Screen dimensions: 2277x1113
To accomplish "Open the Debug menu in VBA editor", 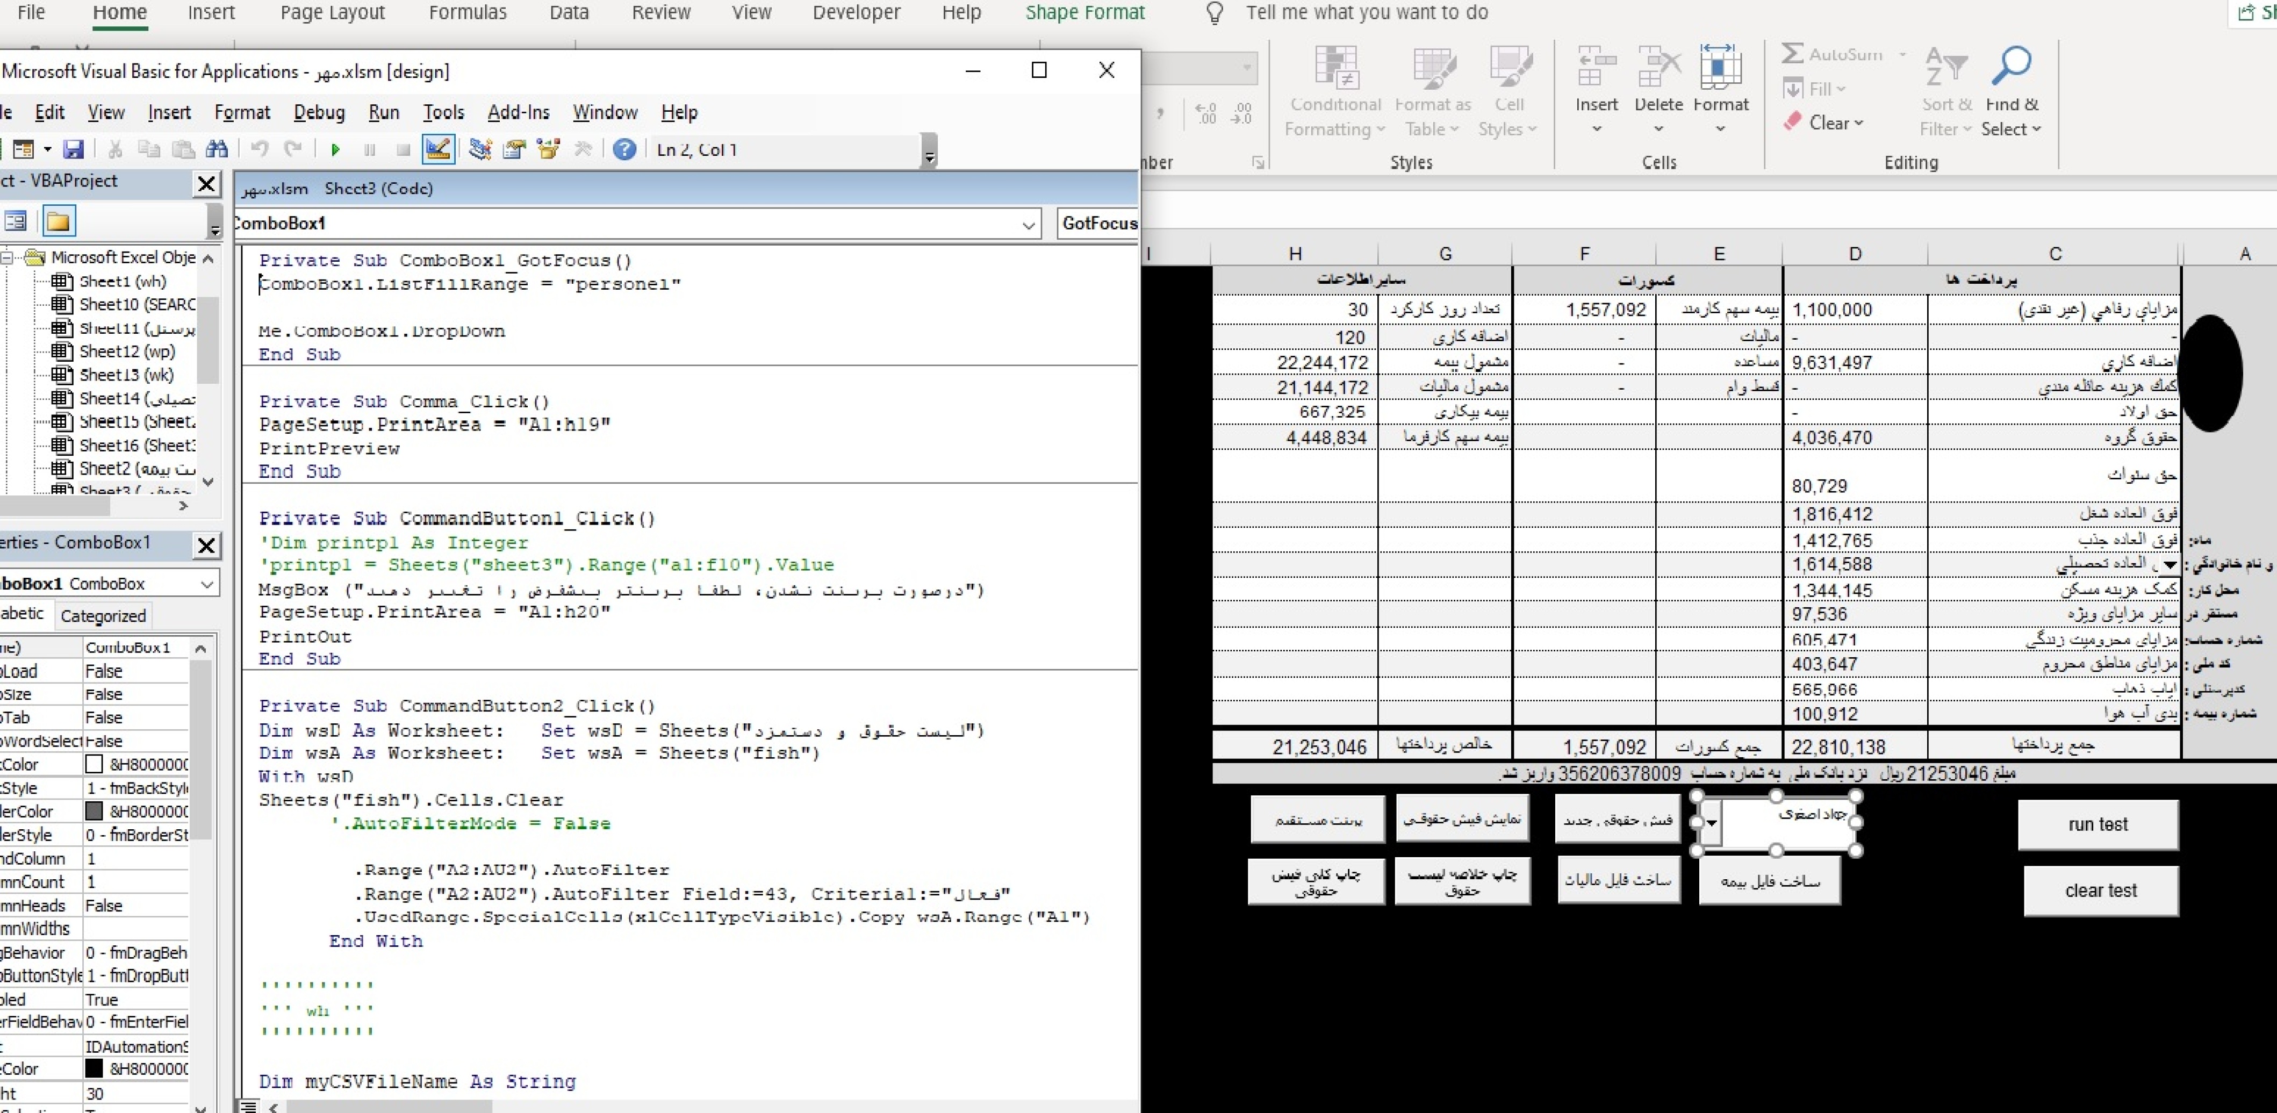I will pos(319,112).
